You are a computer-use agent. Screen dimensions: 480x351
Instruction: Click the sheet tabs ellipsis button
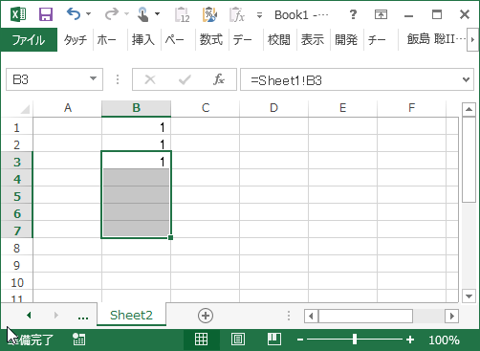click(x=83, y=317)
